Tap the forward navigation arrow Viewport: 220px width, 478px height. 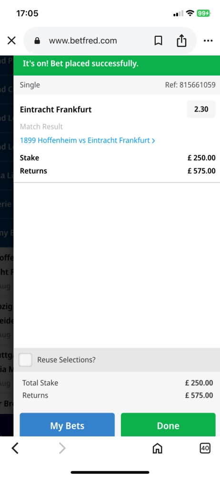click(62, 448)
